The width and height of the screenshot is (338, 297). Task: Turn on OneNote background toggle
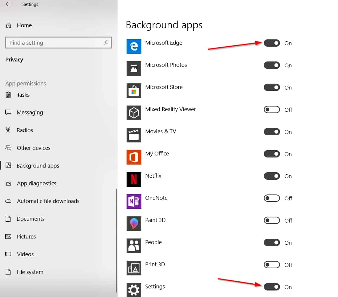(x=272, y=198)
